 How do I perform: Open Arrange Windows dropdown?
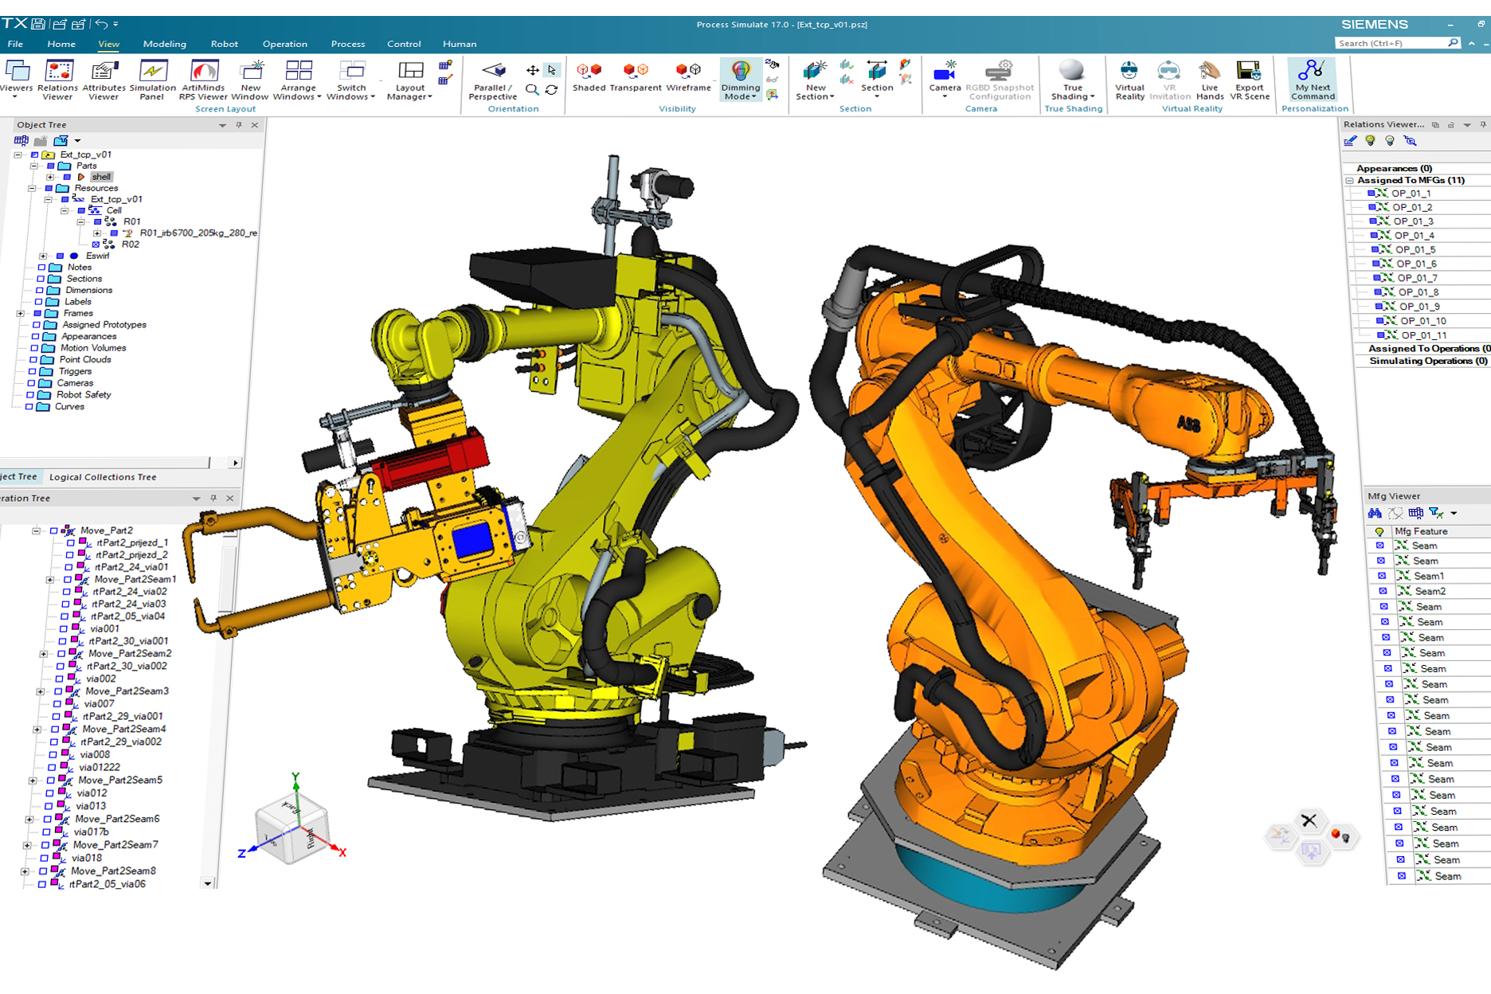click(x=297, y=80)
